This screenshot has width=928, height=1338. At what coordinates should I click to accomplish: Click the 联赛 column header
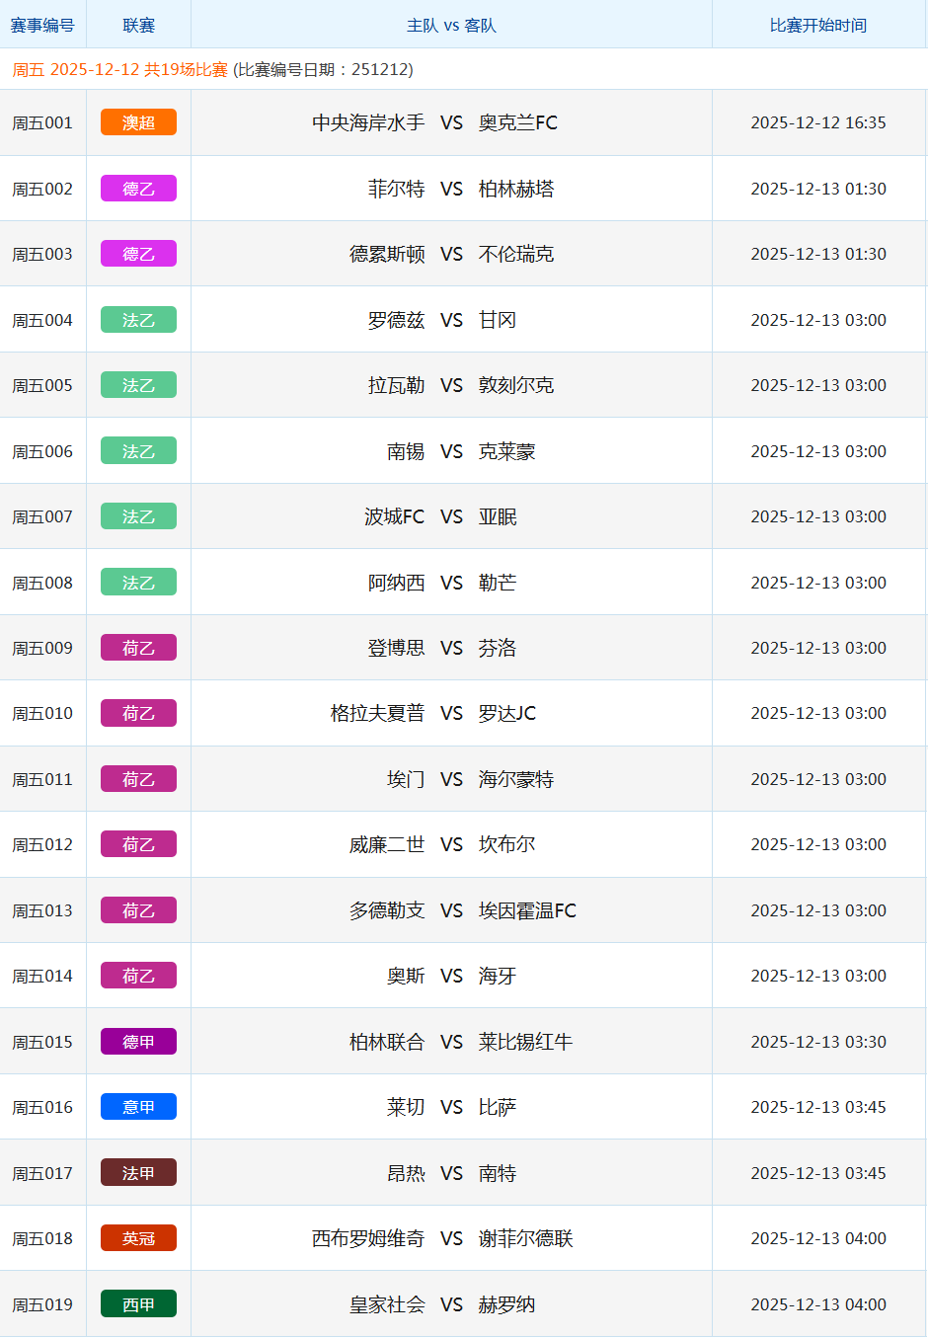pyautogui.click(x=138, y=26)
